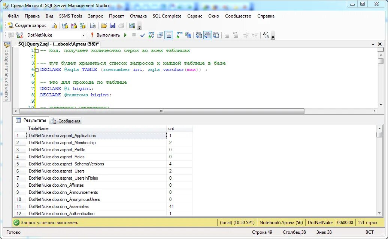Open the Справка menu

tap(266, 16)
